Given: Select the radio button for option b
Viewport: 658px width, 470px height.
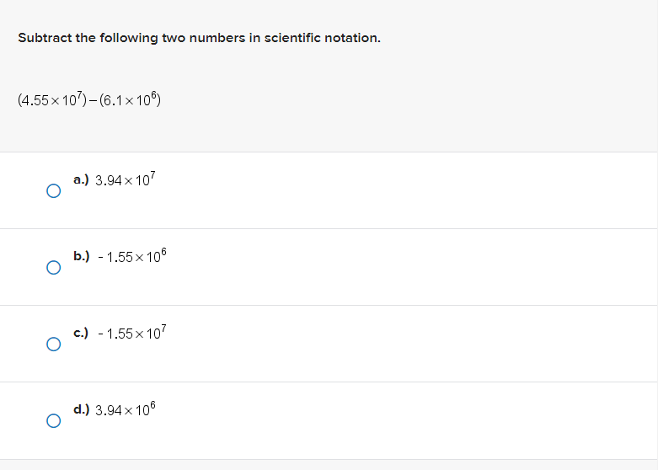Looking at the screenshot, I should [53, 268].
